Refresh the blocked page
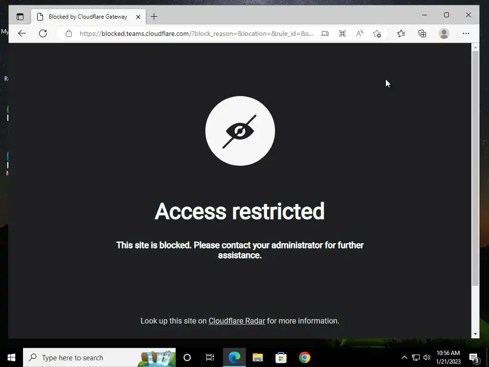The height and width of the screenshot is (367, 489). tap(43, 33)
